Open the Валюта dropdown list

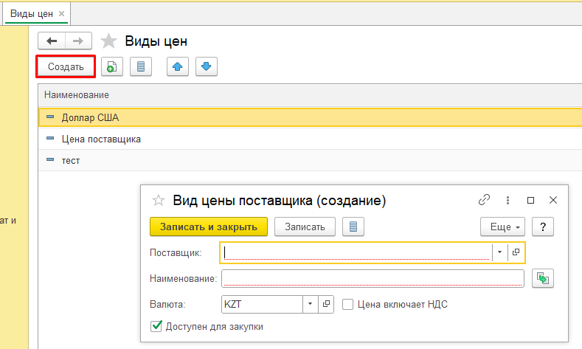311,304
